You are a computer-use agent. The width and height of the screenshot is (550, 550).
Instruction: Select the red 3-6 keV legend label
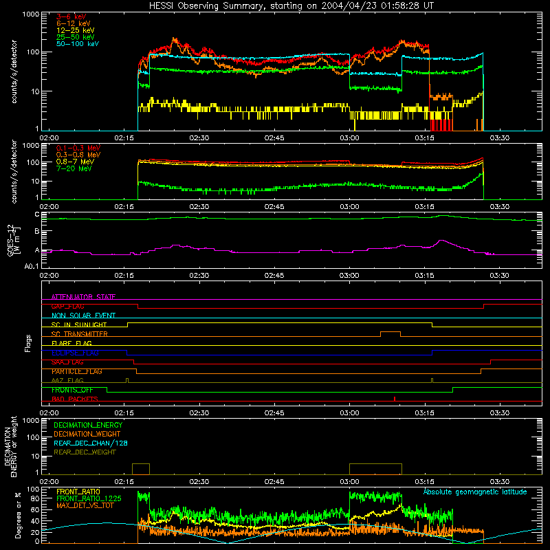pos(71,16)
